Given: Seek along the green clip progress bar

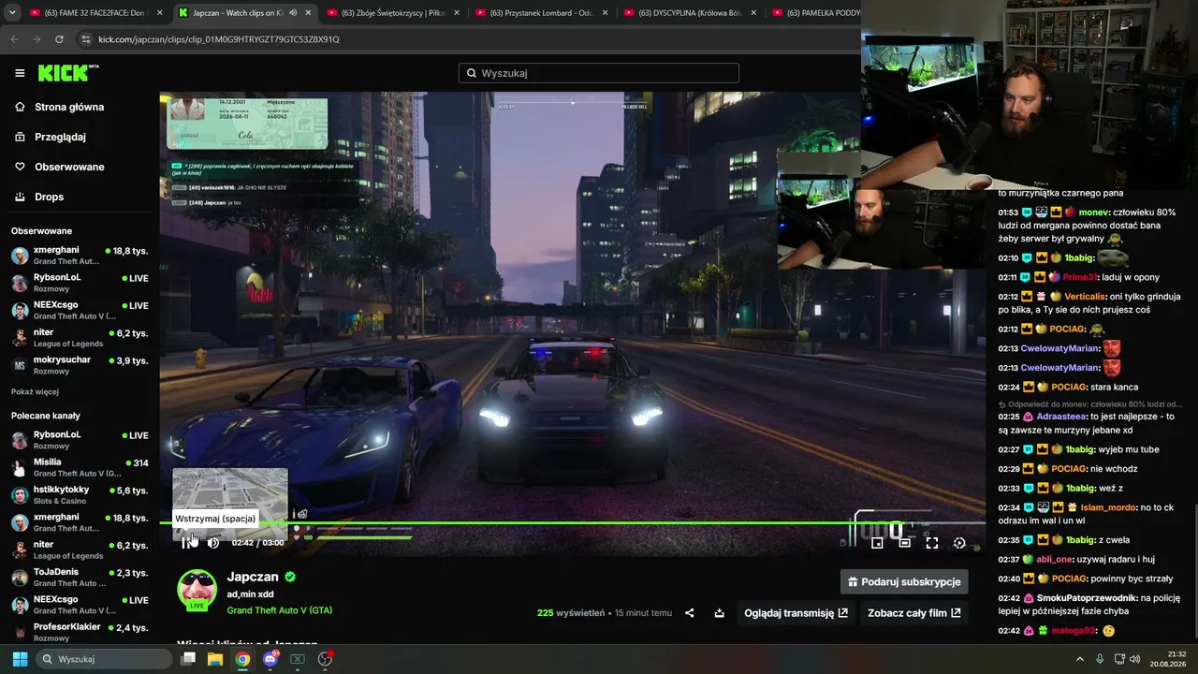Looking at the screenshot, I should 572,522.
